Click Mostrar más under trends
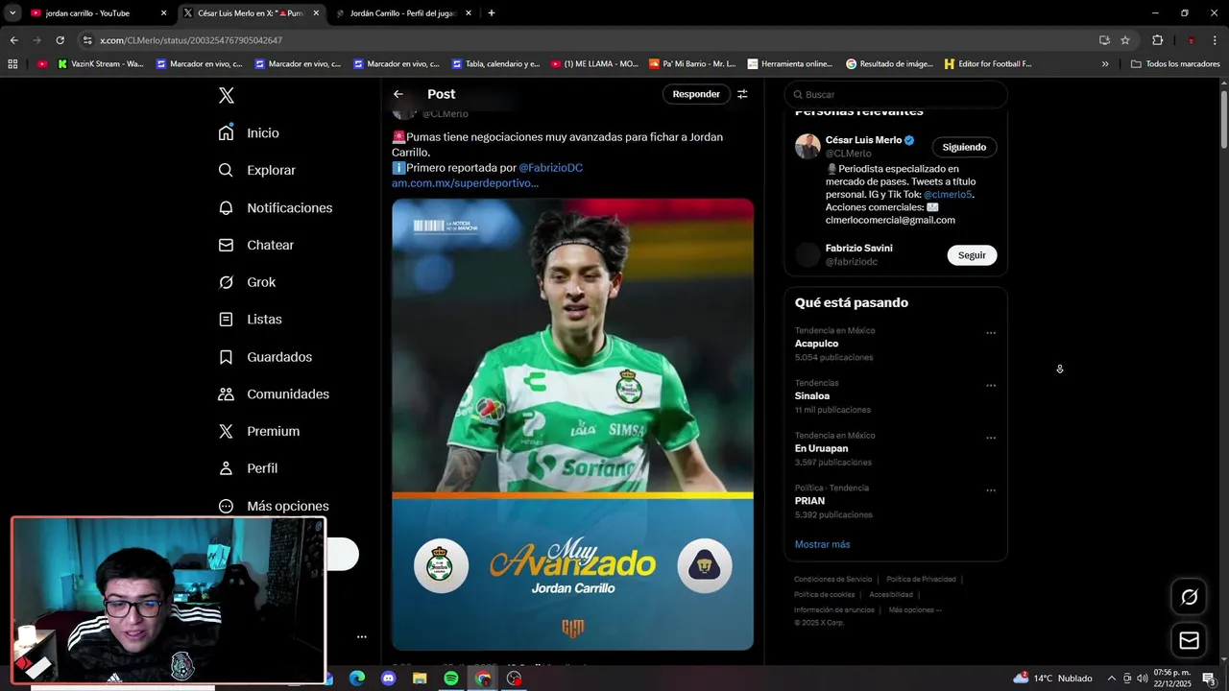The width and height of the screenshot is (1229, 691). (x=822, y=544)
